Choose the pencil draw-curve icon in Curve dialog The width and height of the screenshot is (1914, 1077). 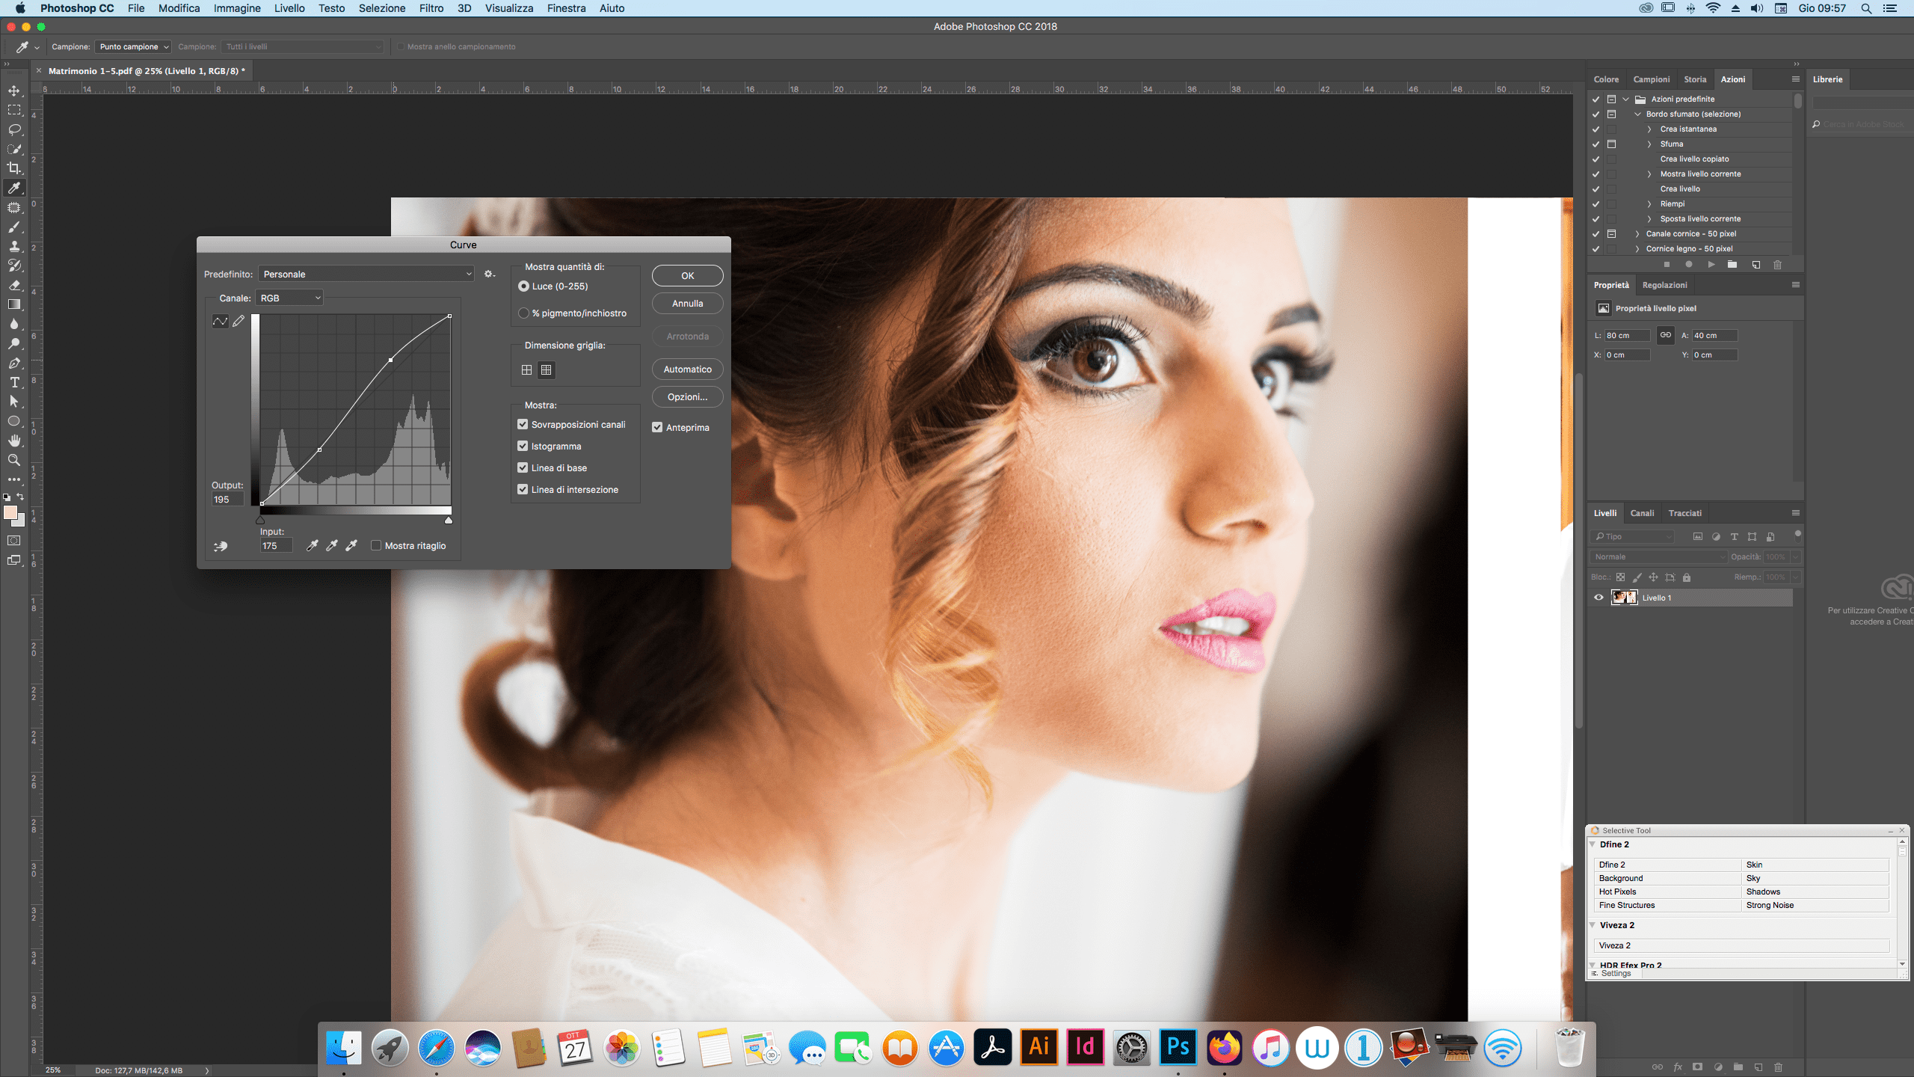click(239, 321)
